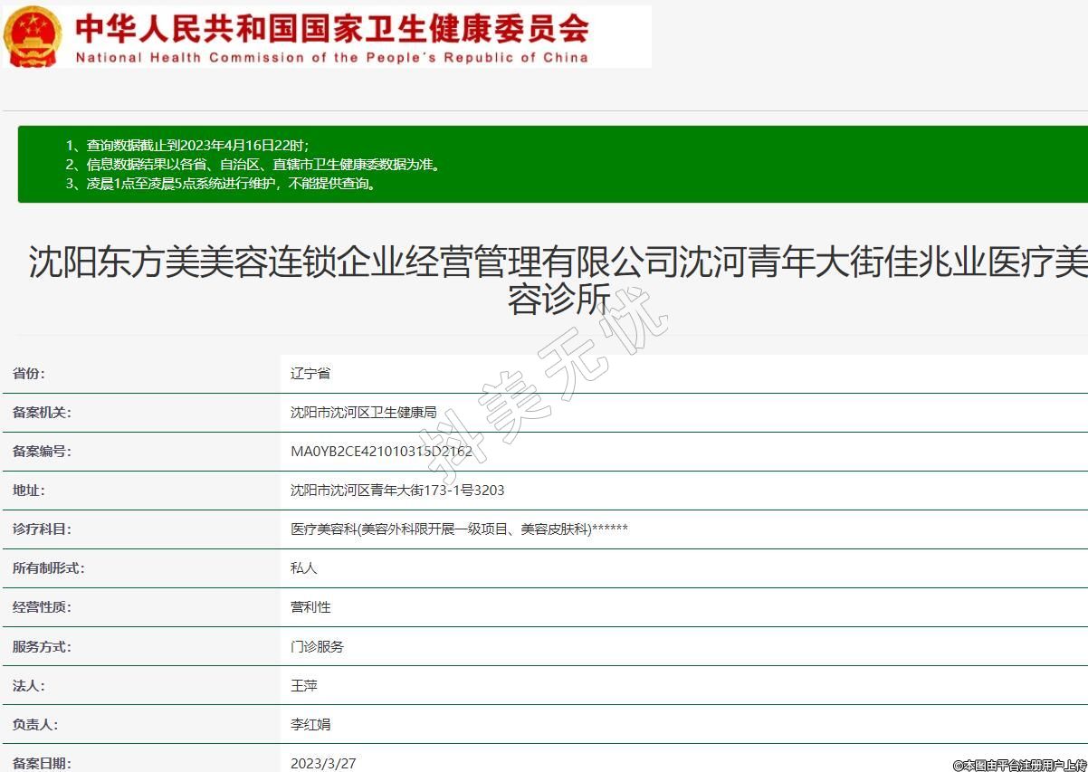Click the 中华人民共和国国家卫生健康委员会 header title
1088x772 pixels.
pyautogui.click(x=331, y=27)
